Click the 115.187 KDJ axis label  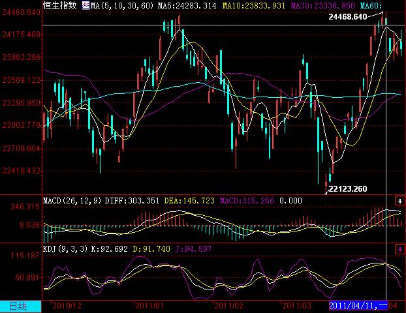click(x=25, y=256)
